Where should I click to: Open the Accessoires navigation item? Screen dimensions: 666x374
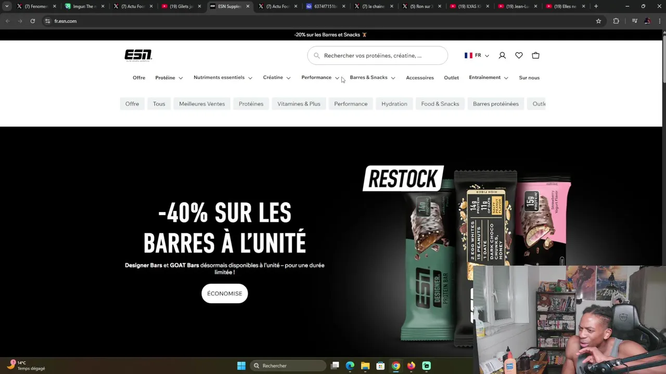point(420,78)
